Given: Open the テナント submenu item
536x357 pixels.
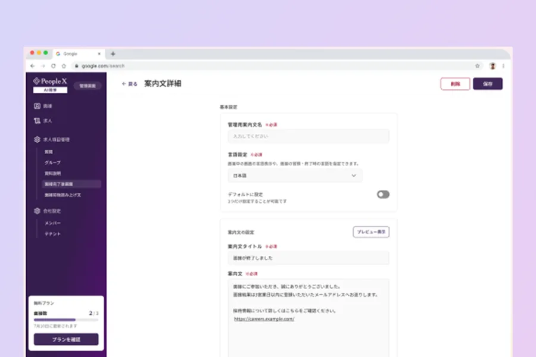Looking at the screenshot, I should click(52, 234).
